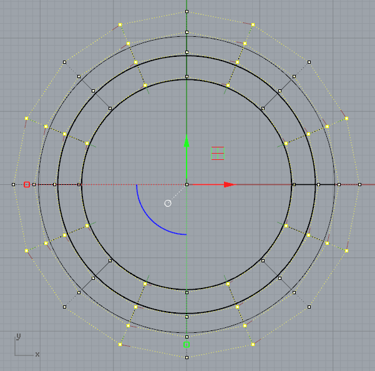
Task: Click the red-green planar move square handle
Action: pos(218,153)
